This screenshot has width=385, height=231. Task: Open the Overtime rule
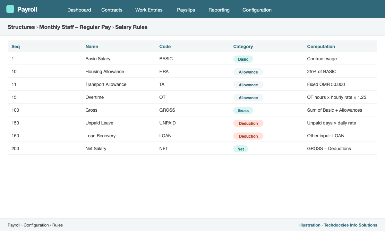[95, 97]
